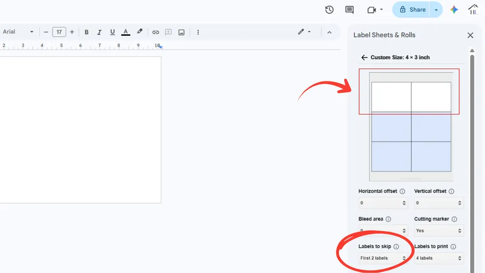Insert an image from toolbar
Viewport: 485px width, 273px height.
[181, 32]
